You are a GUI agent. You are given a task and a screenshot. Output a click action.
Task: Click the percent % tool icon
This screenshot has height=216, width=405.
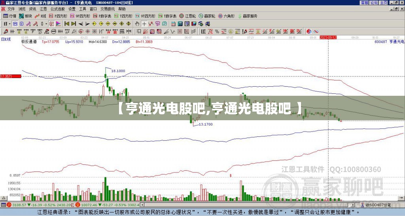pos(217,32)
